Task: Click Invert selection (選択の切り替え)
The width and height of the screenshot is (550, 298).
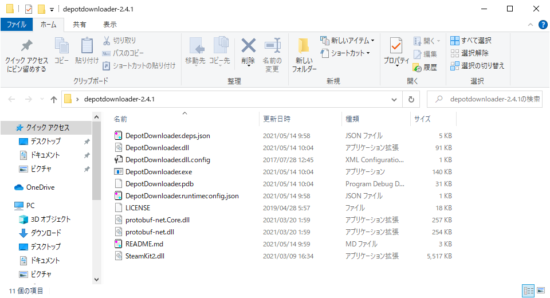Action: pyautogui.click(x=477, y=66)
